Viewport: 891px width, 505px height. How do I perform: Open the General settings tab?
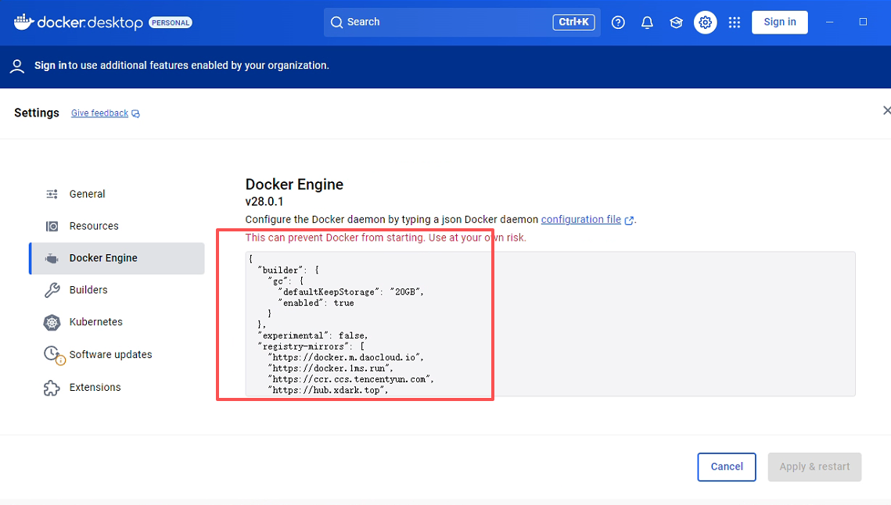point(117,195)
